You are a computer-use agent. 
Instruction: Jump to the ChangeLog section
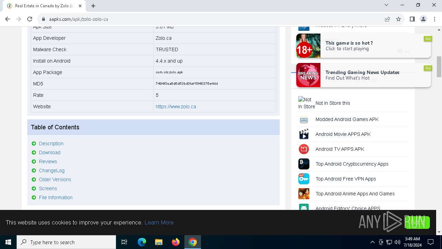52,170
